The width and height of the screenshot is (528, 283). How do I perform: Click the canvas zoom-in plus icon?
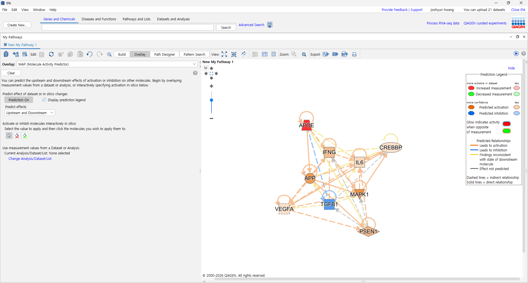point(211,86)
